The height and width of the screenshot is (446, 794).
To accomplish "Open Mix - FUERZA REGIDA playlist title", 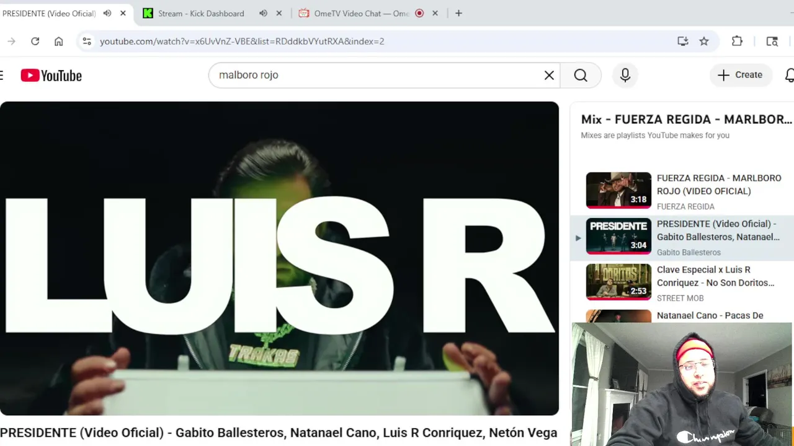I will click(687, 119).
